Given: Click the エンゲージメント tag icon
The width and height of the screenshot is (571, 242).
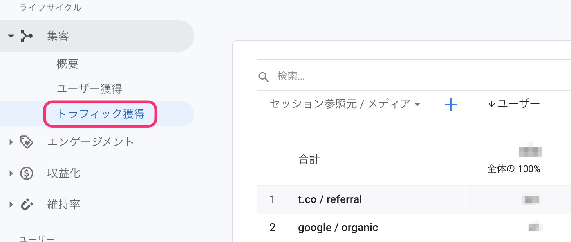Looking at the screenshot, I should pos(26,142).
